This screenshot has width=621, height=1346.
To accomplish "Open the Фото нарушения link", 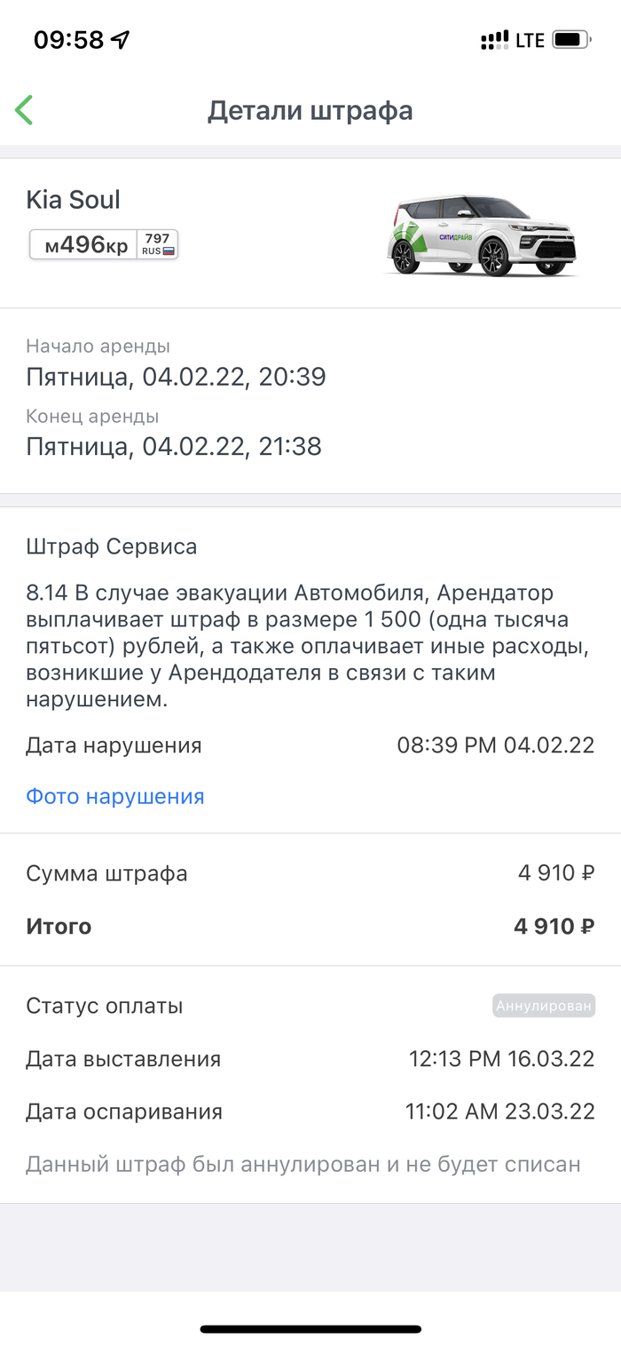I will [115, 796].
